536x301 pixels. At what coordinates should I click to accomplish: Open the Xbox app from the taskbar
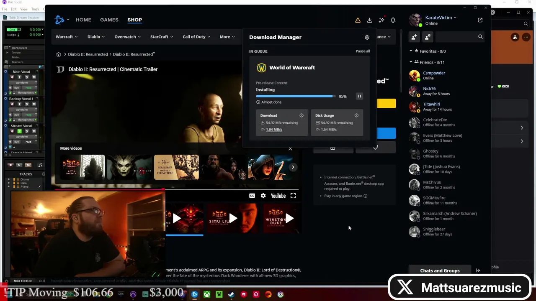pos(207,294)
